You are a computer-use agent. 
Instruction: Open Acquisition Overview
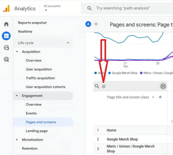tap(34, 61)
